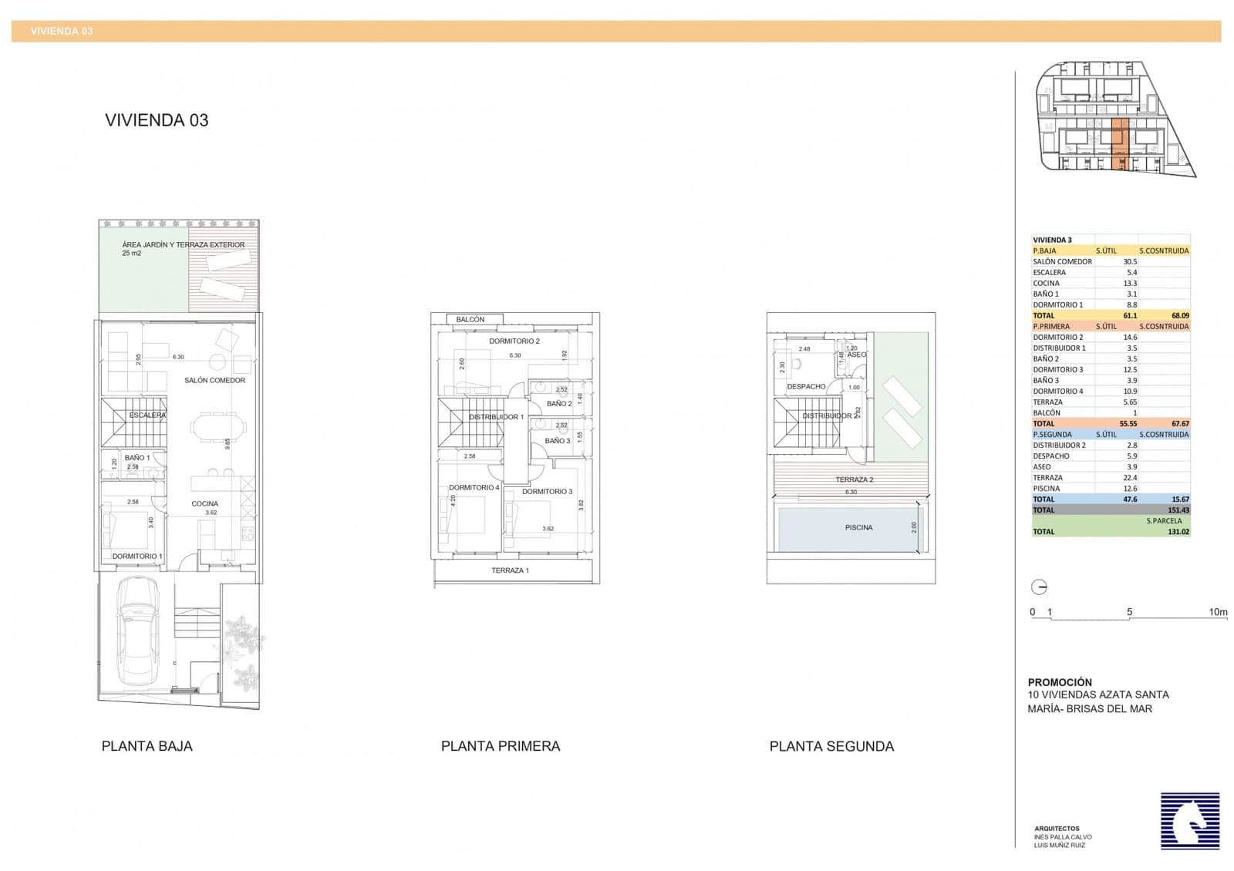Click the Planta Segunda title
Image resolution: width=1234 pixels, height=871 pixels.
(x=831, y=746)
